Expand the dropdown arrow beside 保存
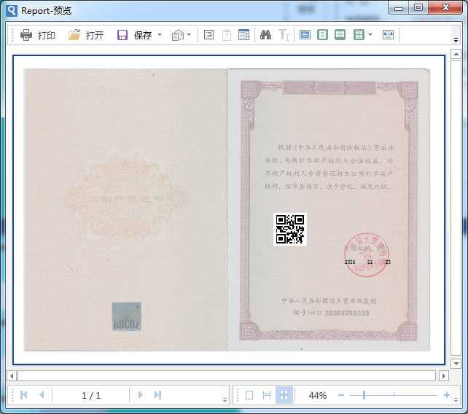 coord(160,34)
